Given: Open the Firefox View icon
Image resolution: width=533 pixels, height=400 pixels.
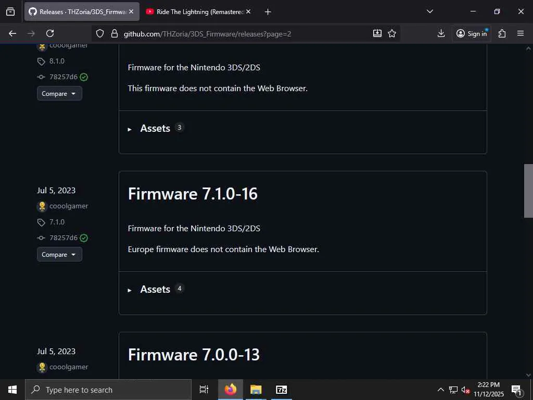Looking at the screenshot, I should pyautogui.click(x=10, y=11).
